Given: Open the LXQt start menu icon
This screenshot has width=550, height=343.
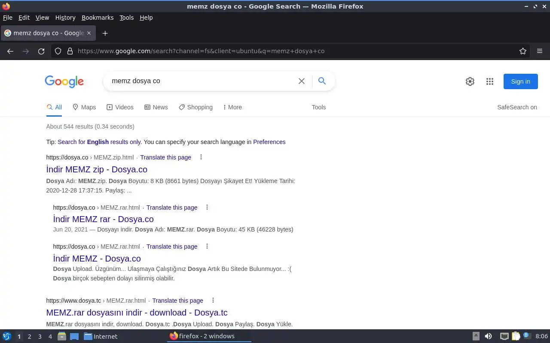Looking at the screenshot, I should coord(7,336).
